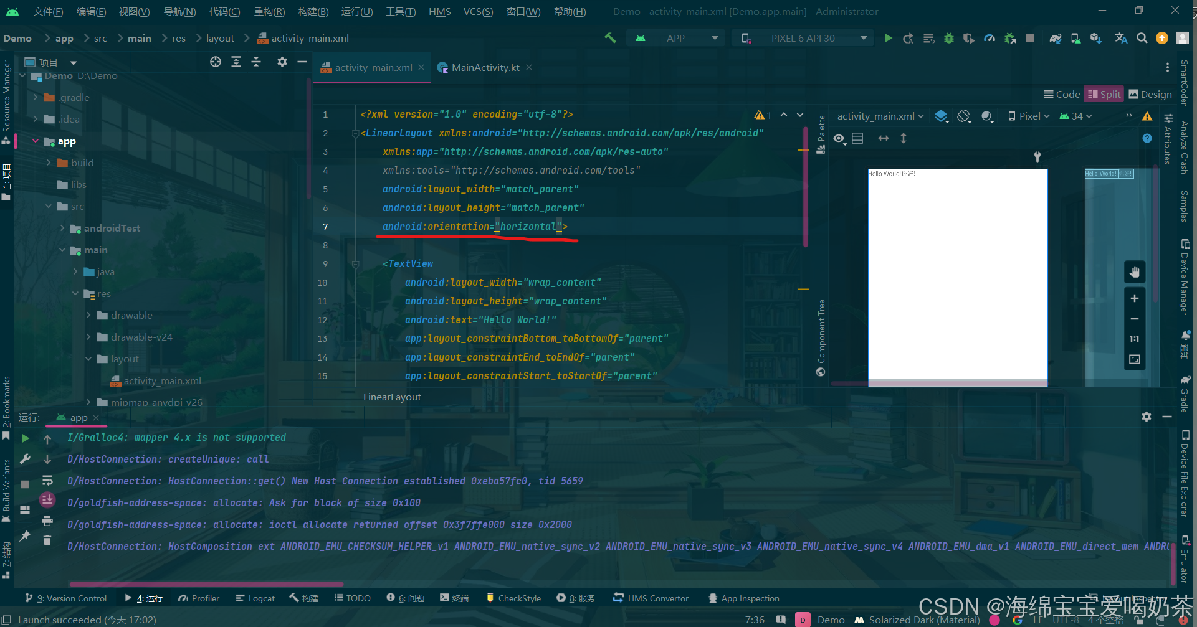
Task: Collapse the app module tree node
Action: (x=36, y=141)
